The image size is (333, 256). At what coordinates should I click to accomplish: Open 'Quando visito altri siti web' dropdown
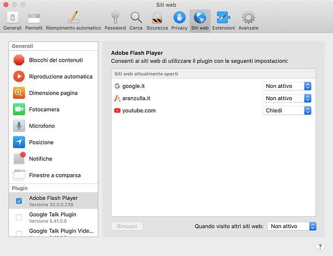292,227
